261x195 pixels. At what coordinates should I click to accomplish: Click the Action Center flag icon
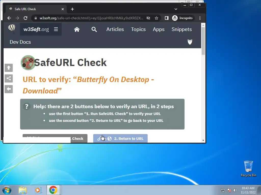(229, 190)
